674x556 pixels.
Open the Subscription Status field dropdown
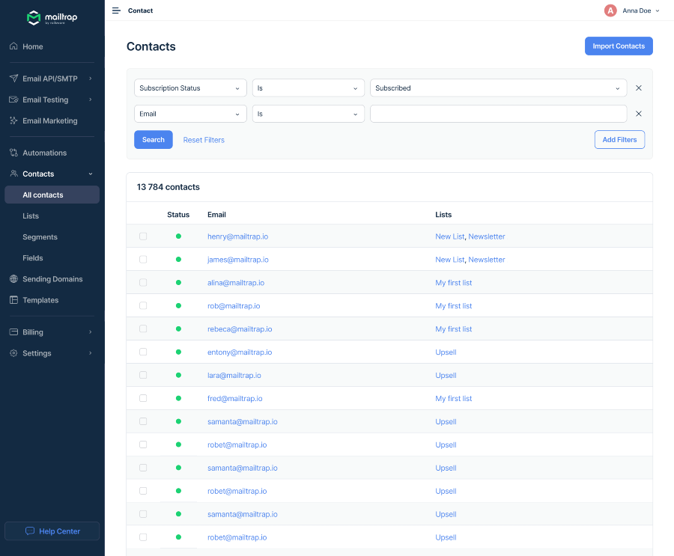click(x=190, y=88)
